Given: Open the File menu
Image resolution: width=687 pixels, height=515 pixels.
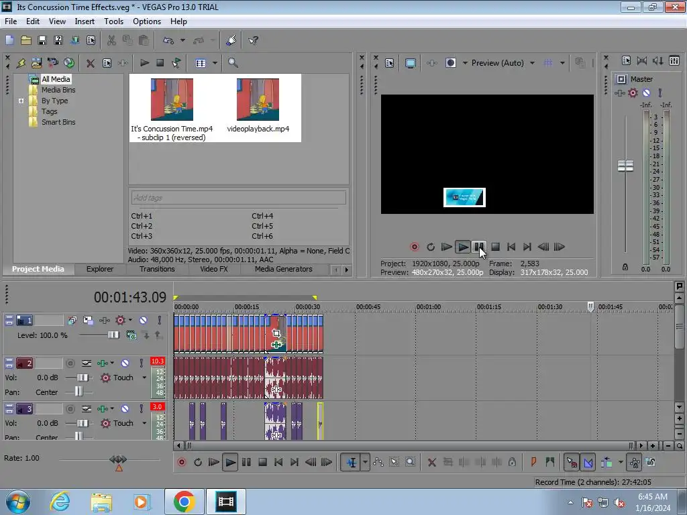Looking at the screenshot, I should [x=11, y=21].
